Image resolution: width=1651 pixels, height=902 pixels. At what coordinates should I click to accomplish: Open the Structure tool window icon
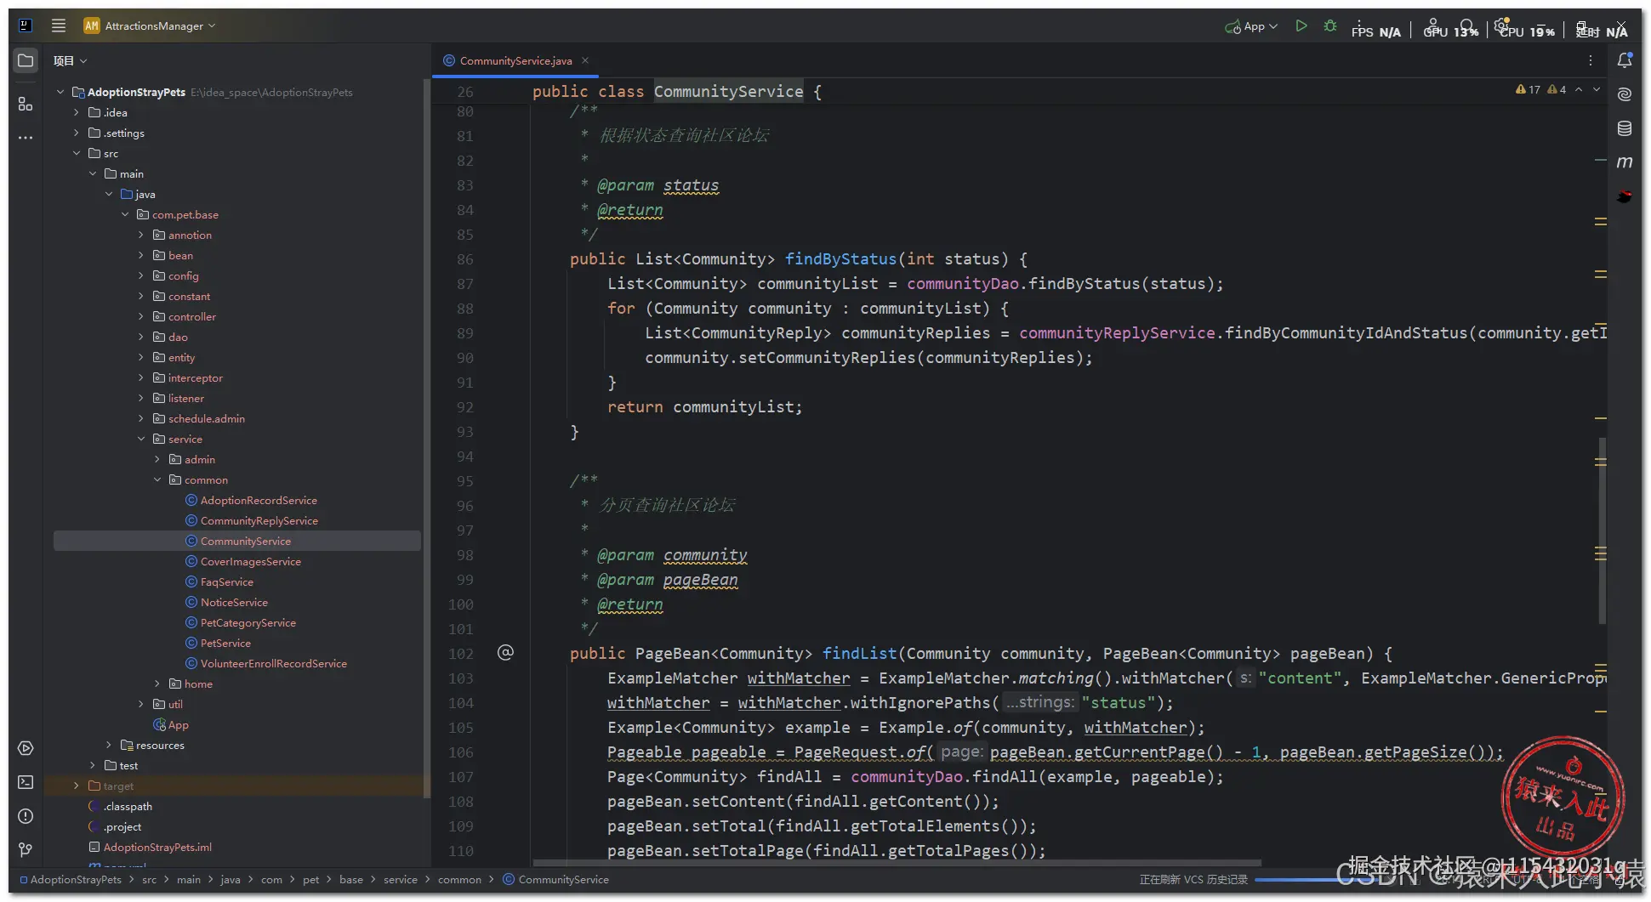(x=26, y=104)
